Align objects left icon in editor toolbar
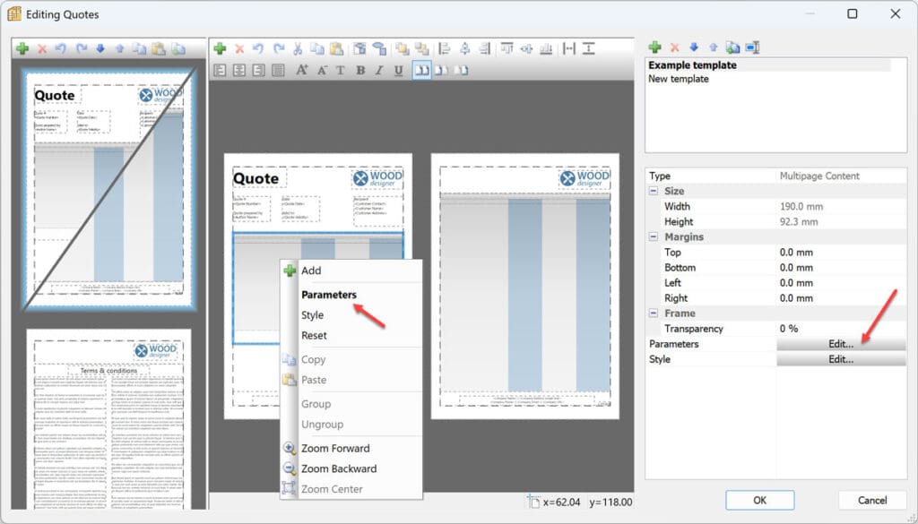The width and height of the screenshot is (918, 524). pyautogui.click(x=445, y=48)
